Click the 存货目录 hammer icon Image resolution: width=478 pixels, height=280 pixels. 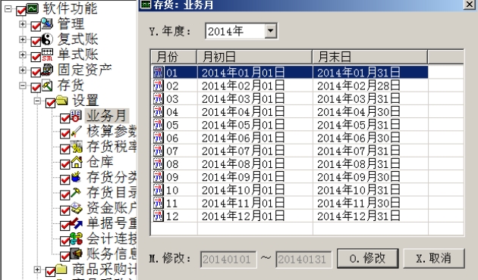click(76, 193)
